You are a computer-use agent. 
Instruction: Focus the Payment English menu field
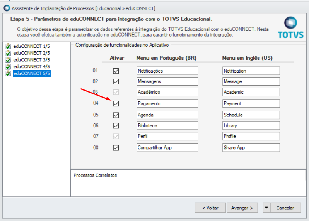(x=251, y=104)
